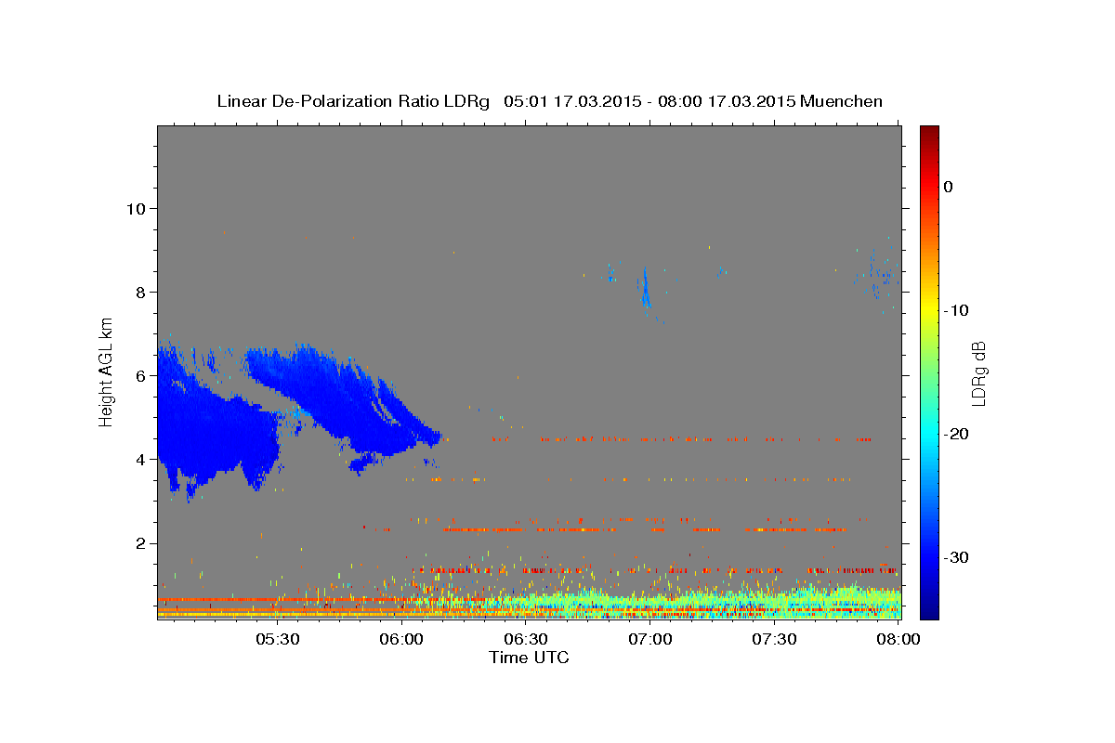This screenshot has width=1115, height=743.
Task: Click the 05:30 time tick label
Action: coord(278,640)
